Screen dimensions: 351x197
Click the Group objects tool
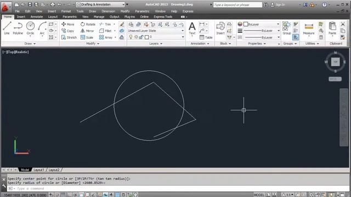pyautogui.click(x=286, y=28)
